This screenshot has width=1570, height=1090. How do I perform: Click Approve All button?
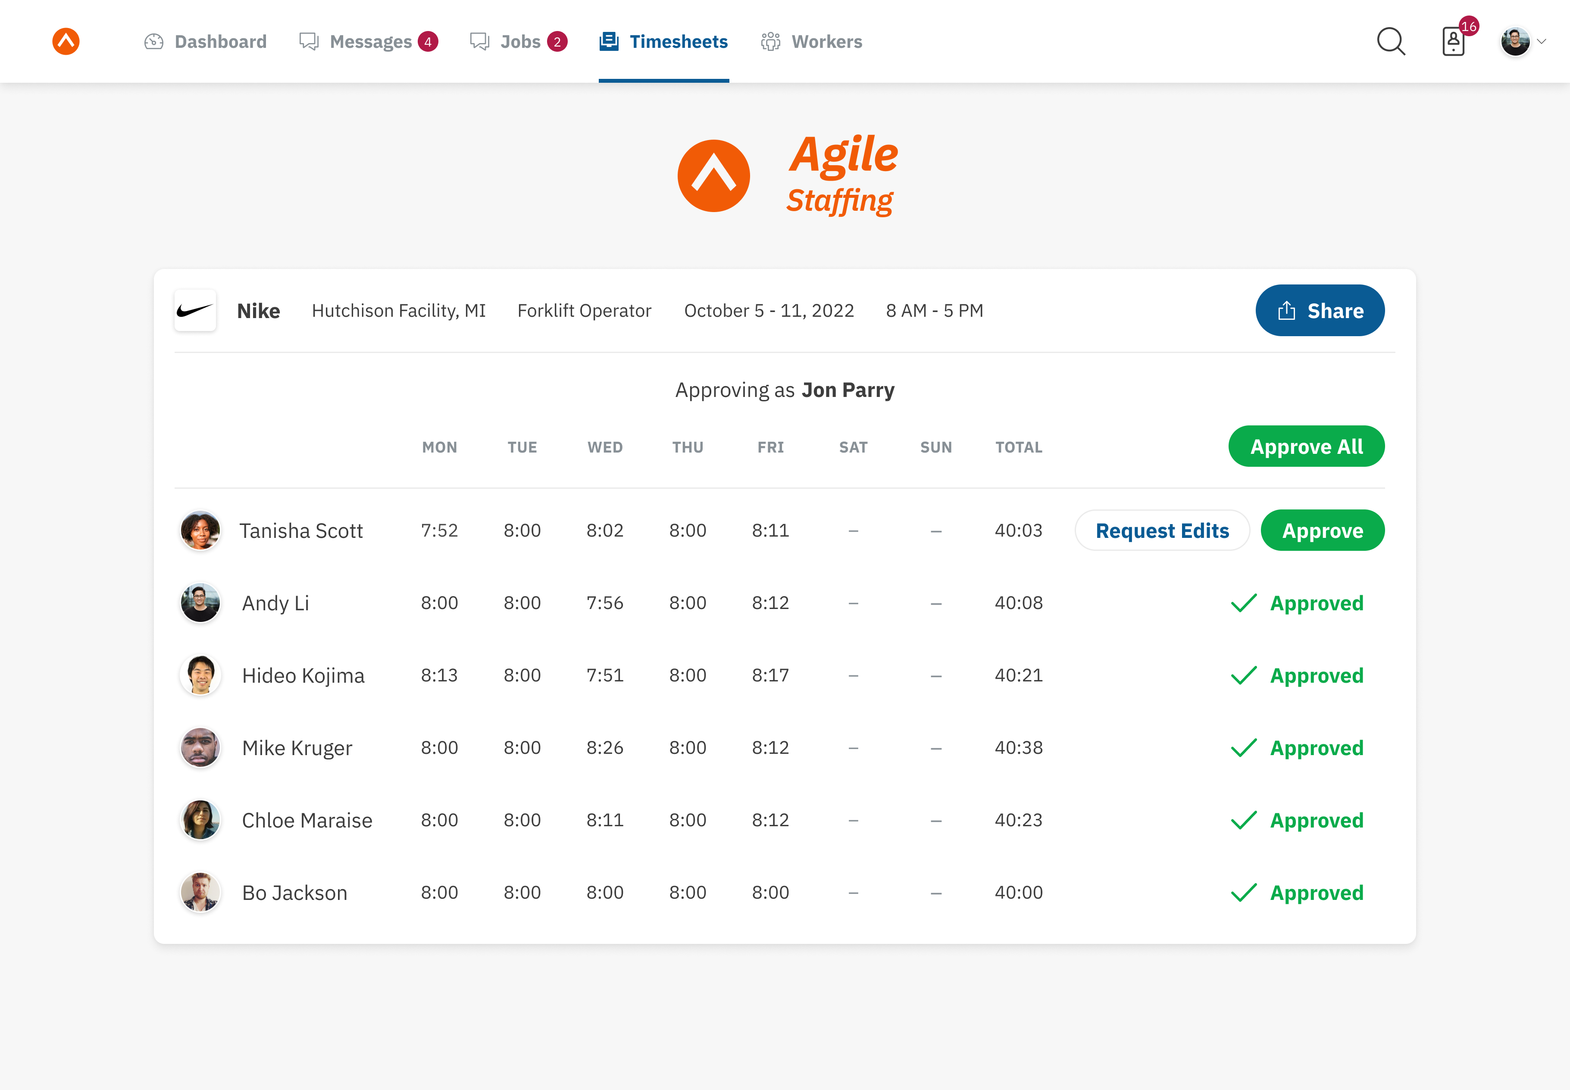tap(1306, 447)
